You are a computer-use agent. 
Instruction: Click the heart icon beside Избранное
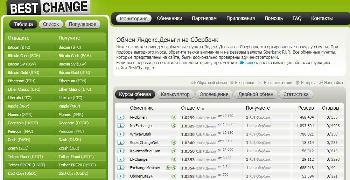[232, 83]
